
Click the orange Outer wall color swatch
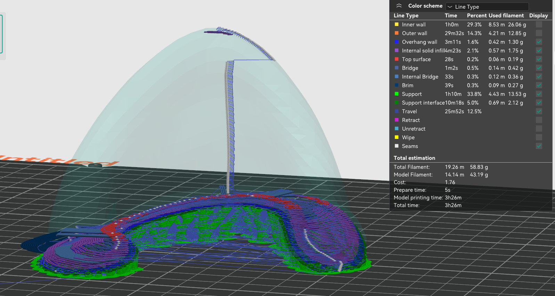(x=397, y=33)
